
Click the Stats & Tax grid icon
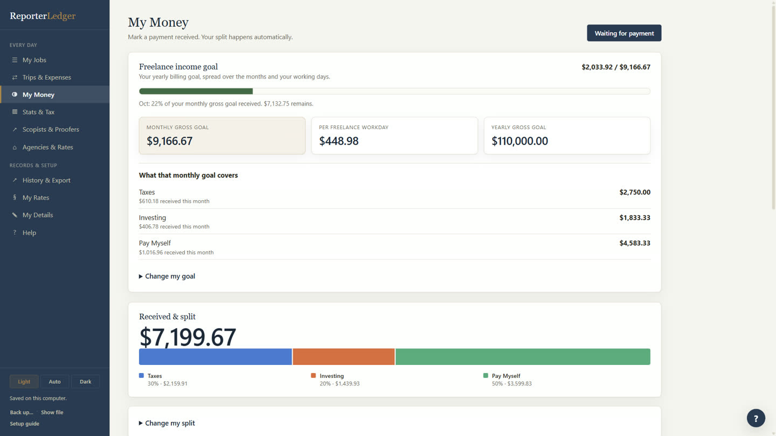pyautogui.click(x=15, y=112)
